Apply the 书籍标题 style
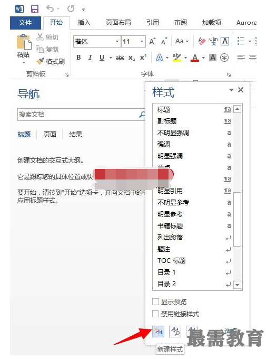Image resolution: width=267 pixels, height=359 pixels. (x=193, y=226)
